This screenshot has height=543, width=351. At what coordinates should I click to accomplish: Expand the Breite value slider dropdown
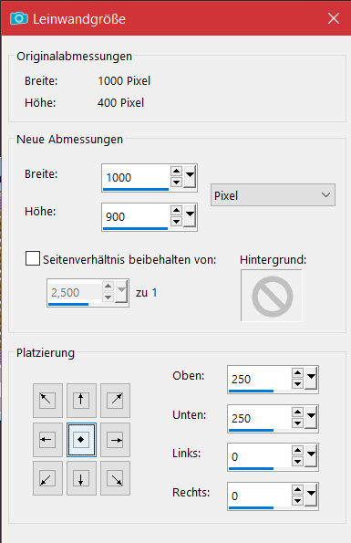(x=190, y=177)
